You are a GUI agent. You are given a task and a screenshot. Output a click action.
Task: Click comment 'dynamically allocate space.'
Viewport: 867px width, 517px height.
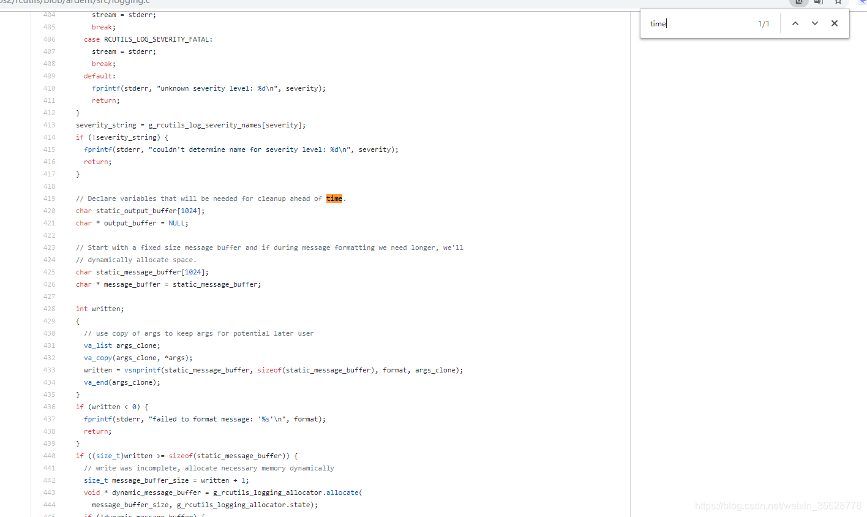(x=136, y=260)
